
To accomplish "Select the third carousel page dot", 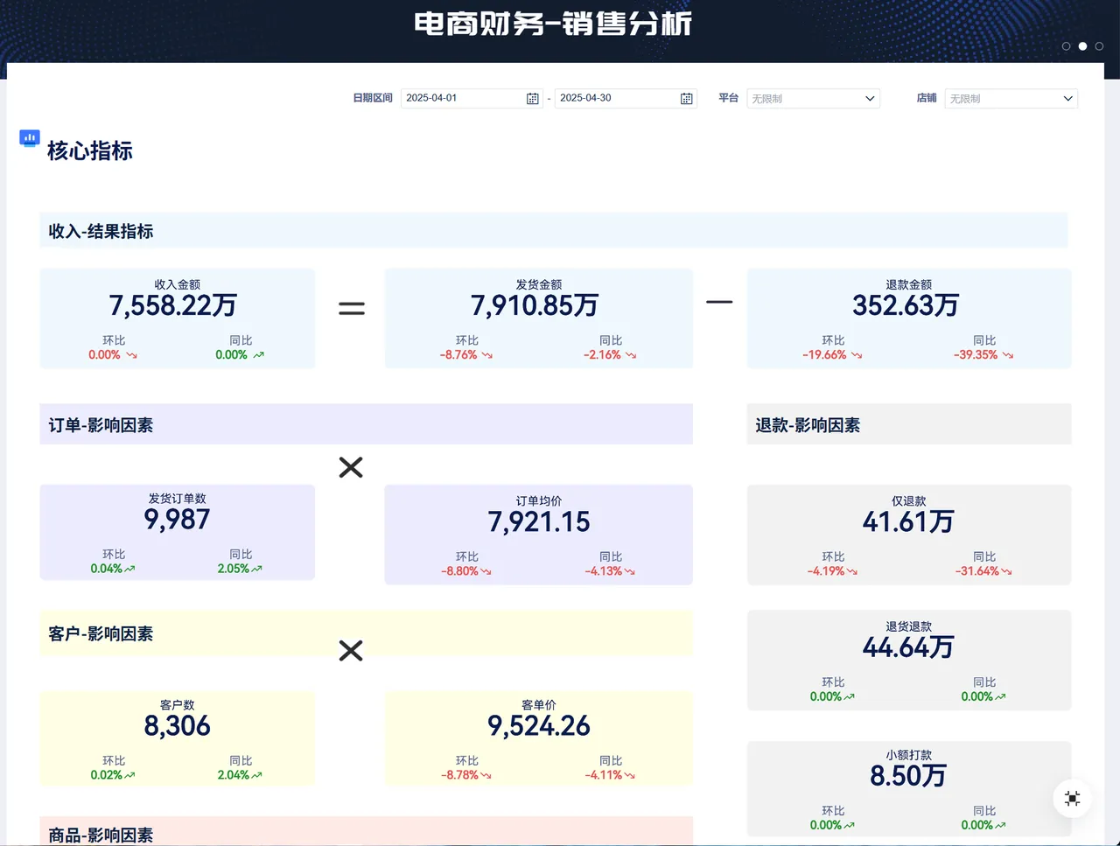I will (x=1099, y=46).
